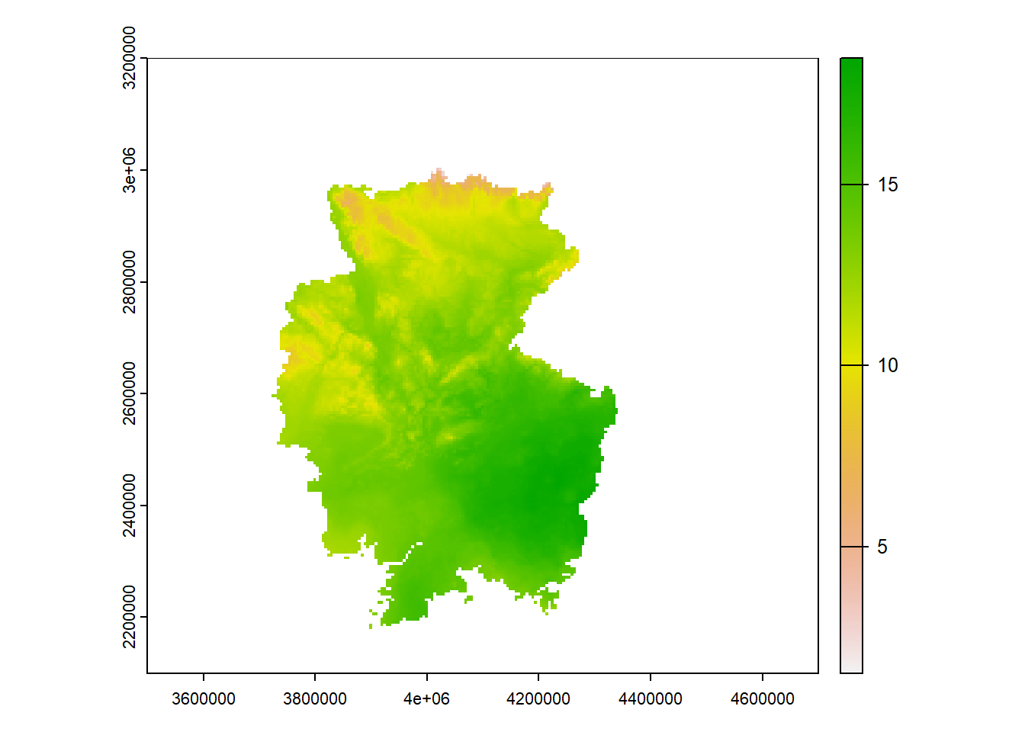The height and width of the screenshot is (732, 1025).
Task: Click the 4200000 x-axis tick label
Action: [538, 699]
